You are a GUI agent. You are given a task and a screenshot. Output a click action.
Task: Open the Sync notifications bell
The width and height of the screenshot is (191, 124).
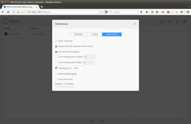(x=154, y=22)
